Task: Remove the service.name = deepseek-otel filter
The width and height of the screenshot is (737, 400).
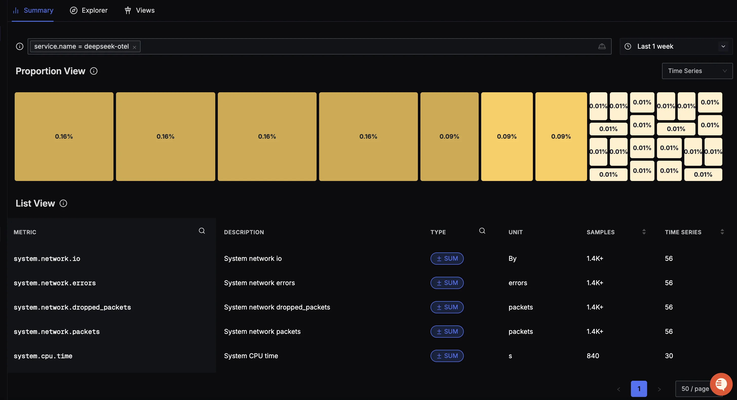Action: tap(134, 47)
